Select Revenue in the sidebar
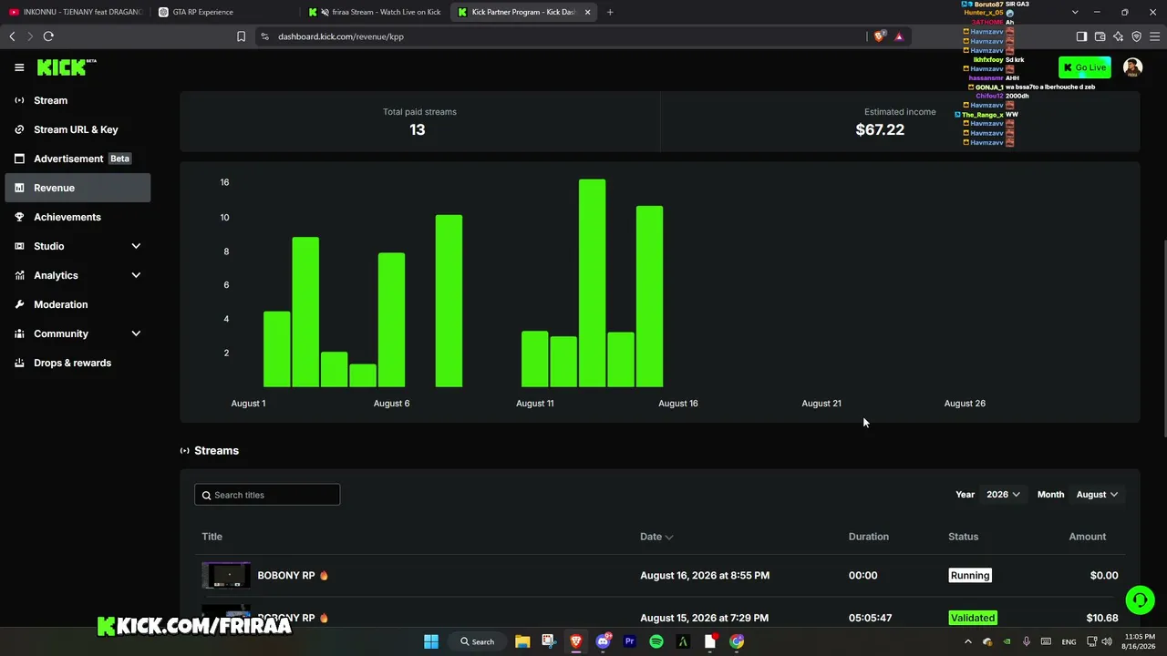This screenshot has height=656, width=1167. coord(78,188)
